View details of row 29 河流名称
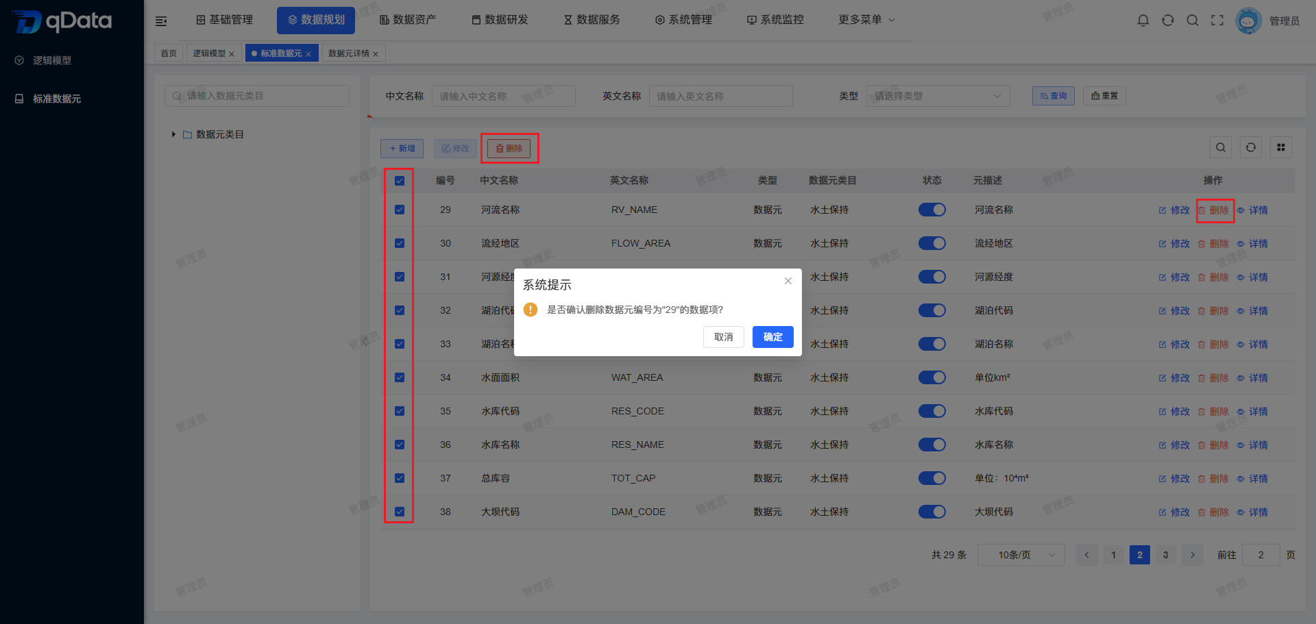 click(x=1252, y=210)
